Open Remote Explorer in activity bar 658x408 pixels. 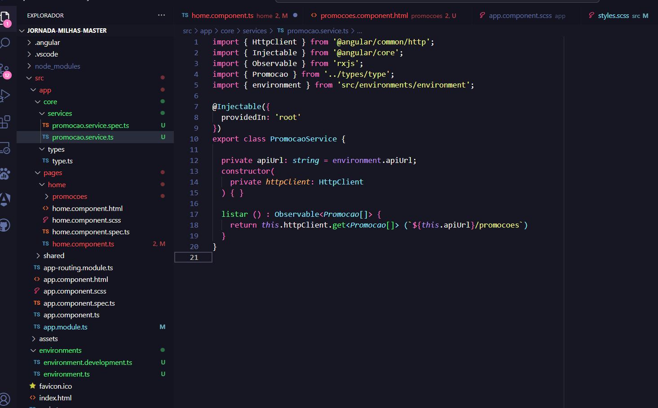click(5, 148)
